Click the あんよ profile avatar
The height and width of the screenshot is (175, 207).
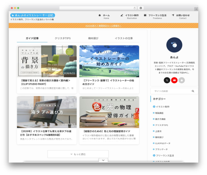(174, 45)
